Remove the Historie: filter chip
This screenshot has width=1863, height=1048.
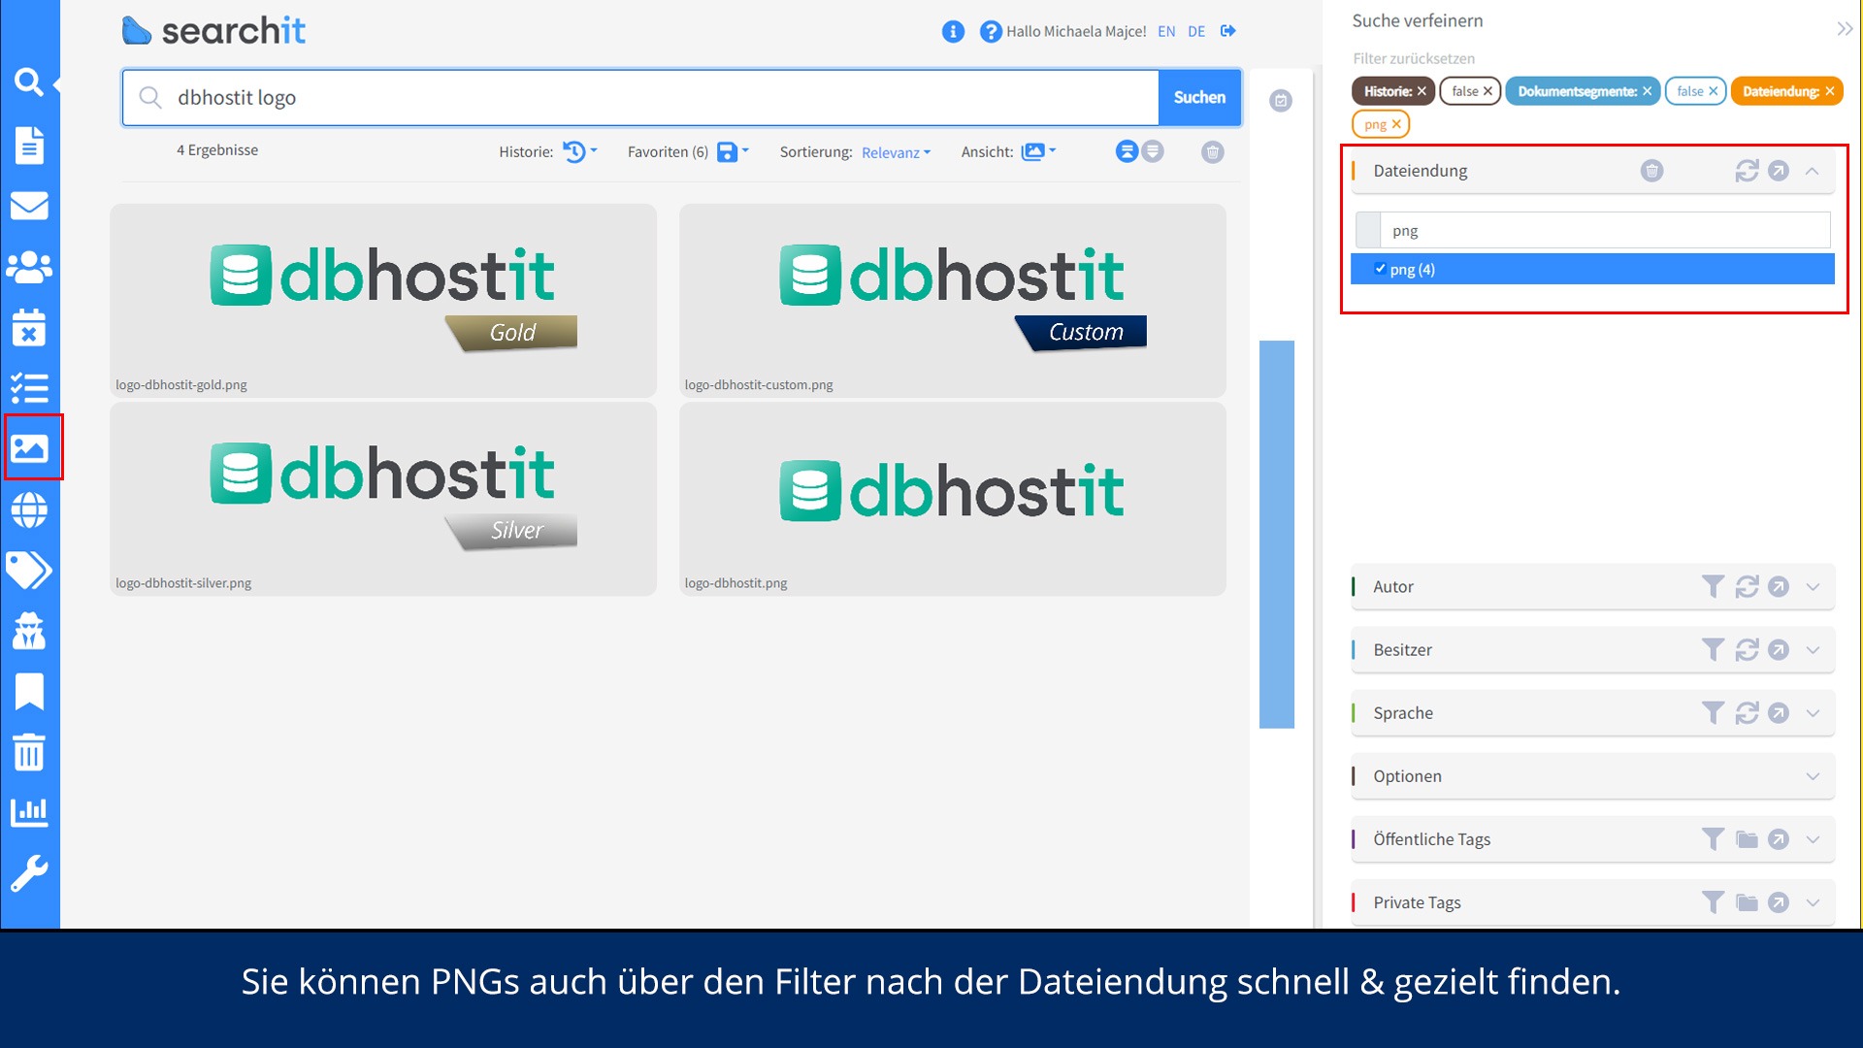click(1422, 91)
